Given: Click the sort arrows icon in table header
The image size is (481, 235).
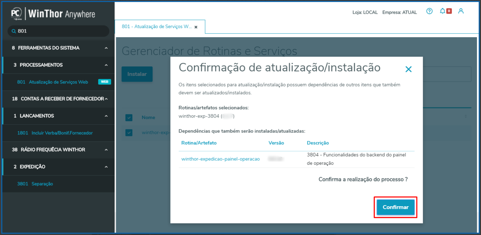Looking at the screenshot, I should (466, 116).
